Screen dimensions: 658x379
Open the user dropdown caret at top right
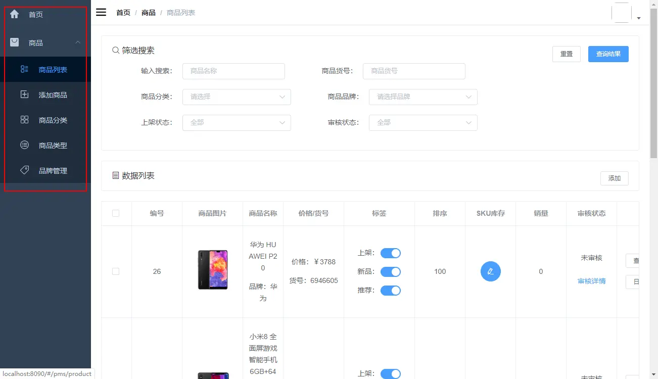639,18
